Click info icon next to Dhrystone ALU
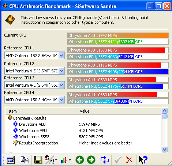 click(x=16, y=124)
